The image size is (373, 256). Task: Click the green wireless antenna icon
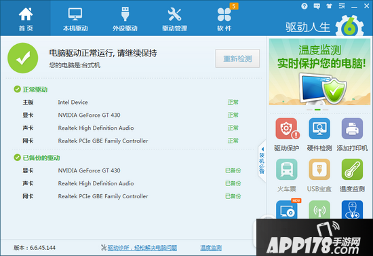(x=319, y=209)
